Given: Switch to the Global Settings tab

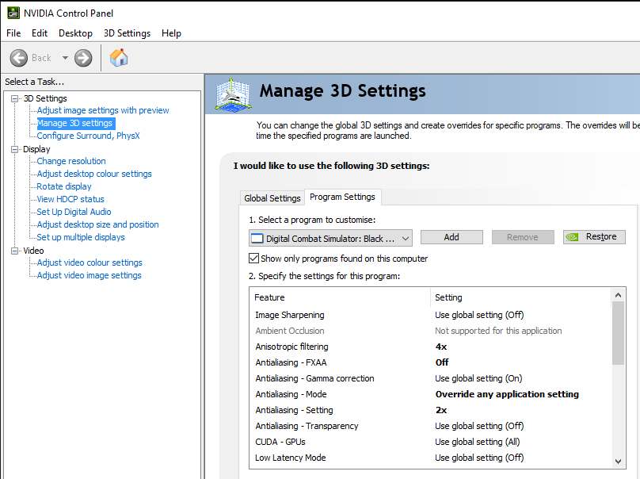Looking at the screenshot, I should tap(272, 198).
